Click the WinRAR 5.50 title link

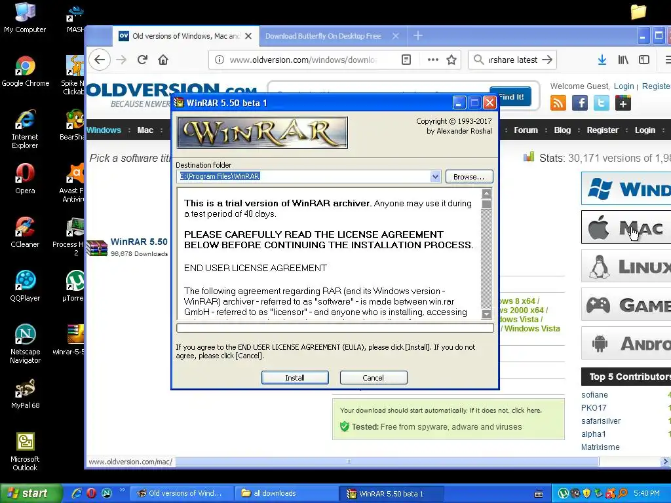(x=139, y=242)
